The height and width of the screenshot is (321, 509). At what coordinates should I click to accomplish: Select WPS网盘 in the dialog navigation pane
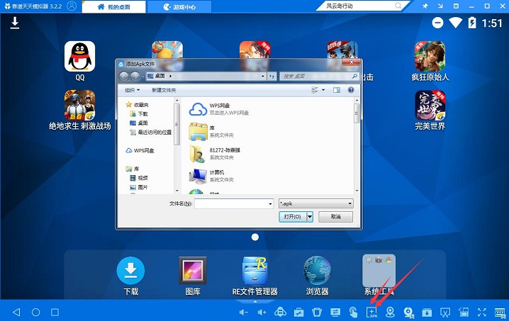(140, 151)
